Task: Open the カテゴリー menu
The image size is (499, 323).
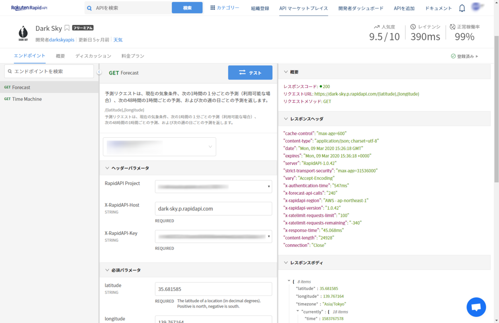Action: point(228,8)
